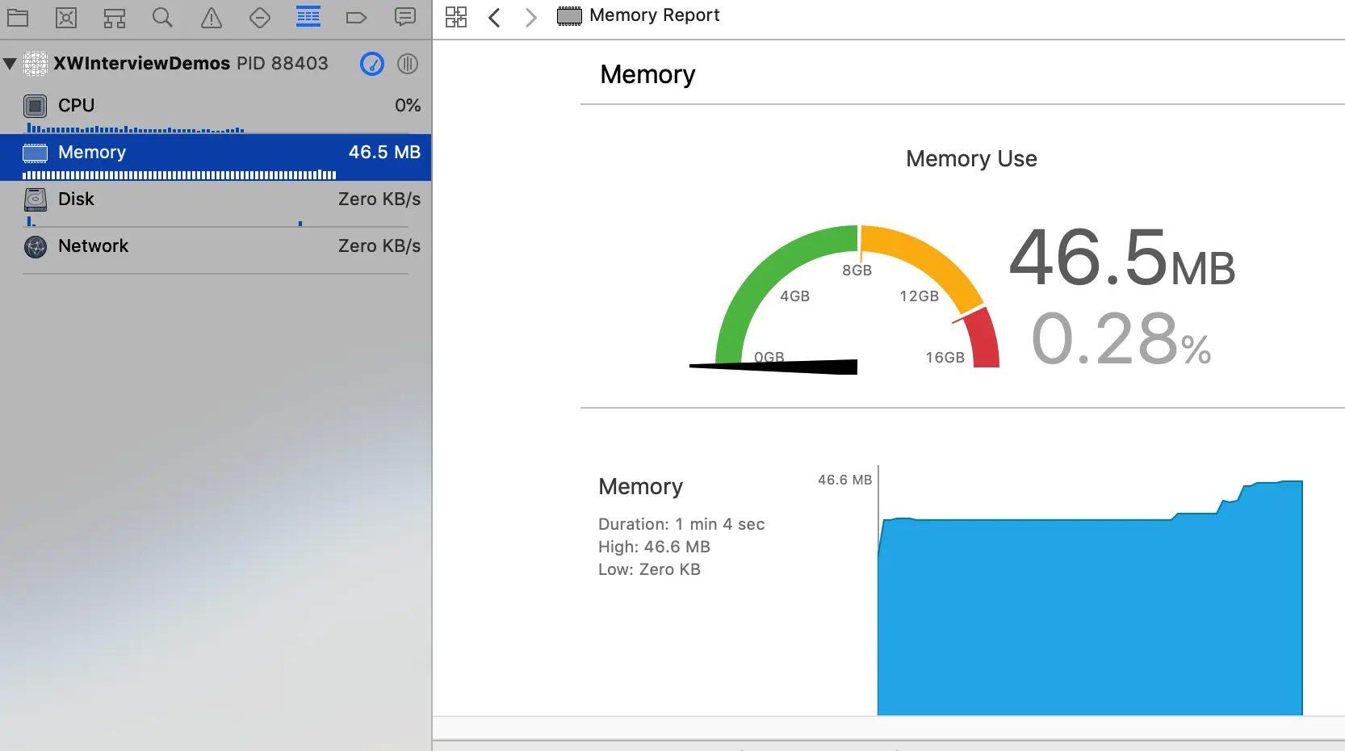The height and width of the screenshot is (751, 1345).
Task: Select the CPU label in the sidebar
Action: coord(77,106)
